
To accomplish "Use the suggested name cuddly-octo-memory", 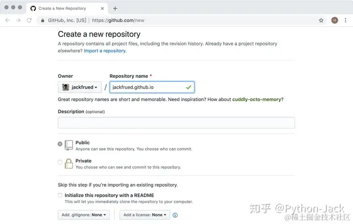I will 256,99.
